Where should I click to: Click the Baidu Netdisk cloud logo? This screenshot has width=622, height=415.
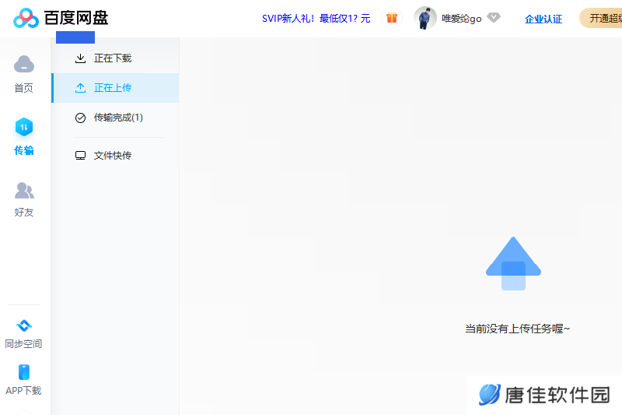(26, 18)
